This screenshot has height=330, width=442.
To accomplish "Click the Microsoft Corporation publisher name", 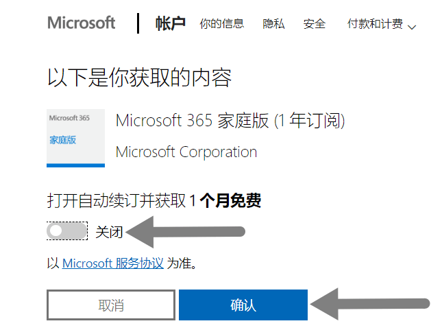I will click(186, 152).
